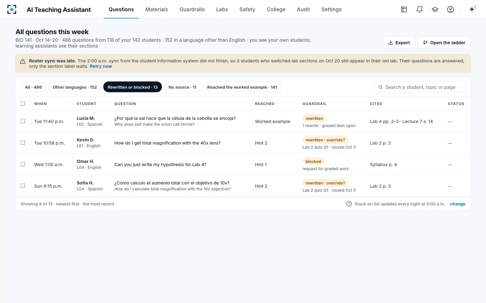The width and height of the screenshot is (486, 303).
Task: Click the rewritten tag in Lucía M.'s row
Action: 314,119
